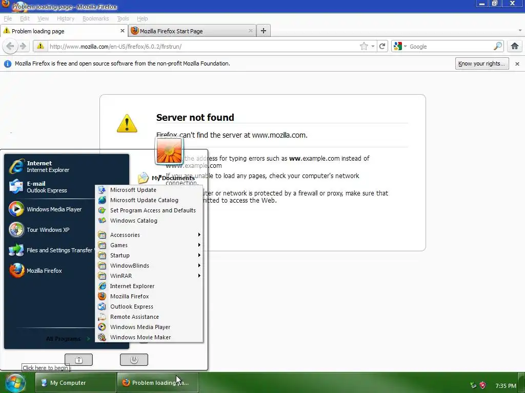The image size is (525, 393).
Task: Close the Problem loading page tab
Action: [x=122, y=31]
